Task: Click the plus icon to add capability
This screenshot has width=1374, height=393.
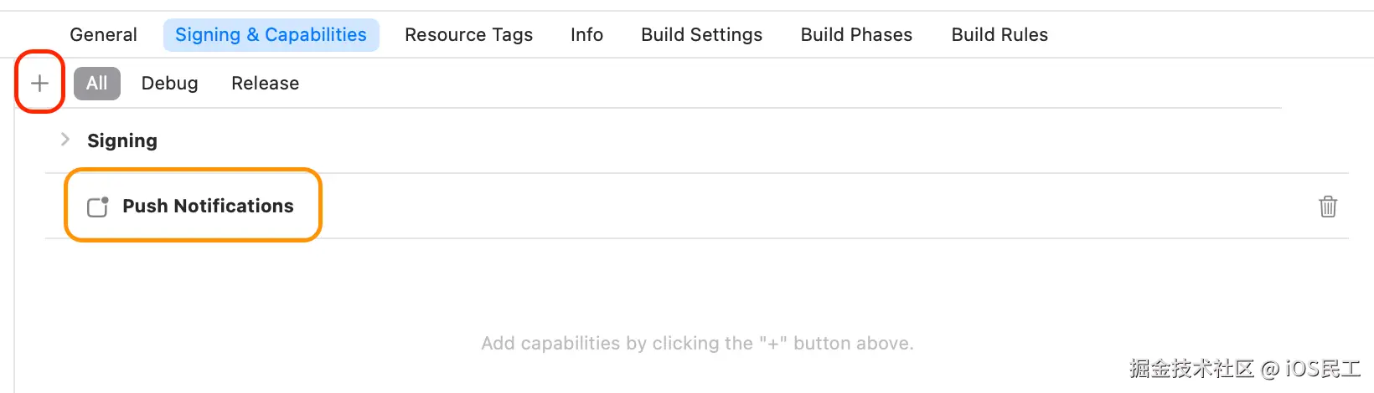Action: 39,83
